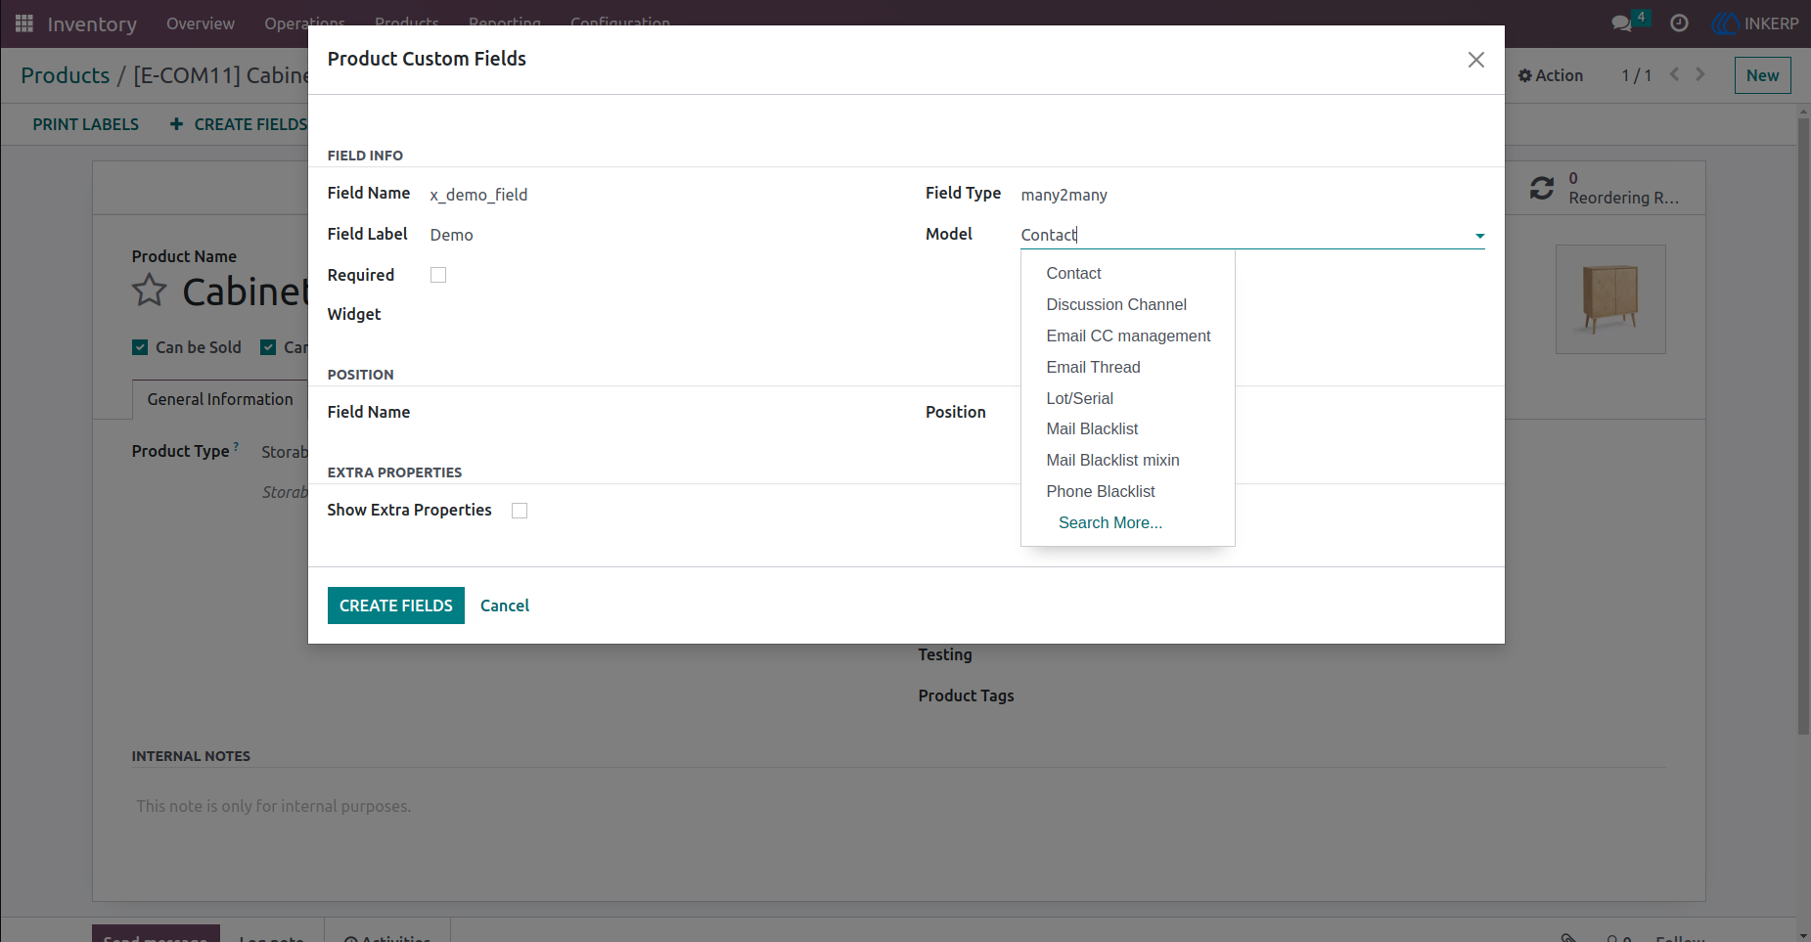1811x942 pixels.
Task: Click PRINT LABELS button
Action: pos(86,124)
